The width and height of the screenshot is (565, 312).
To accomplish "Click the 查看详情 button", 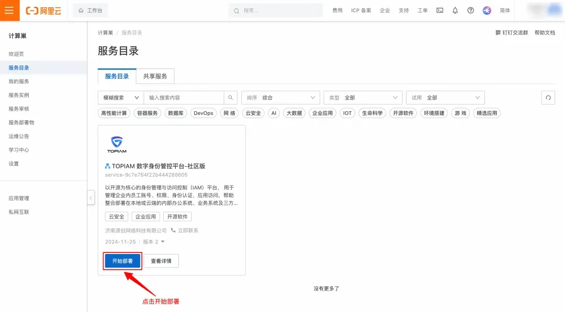I will pos(161,261).
